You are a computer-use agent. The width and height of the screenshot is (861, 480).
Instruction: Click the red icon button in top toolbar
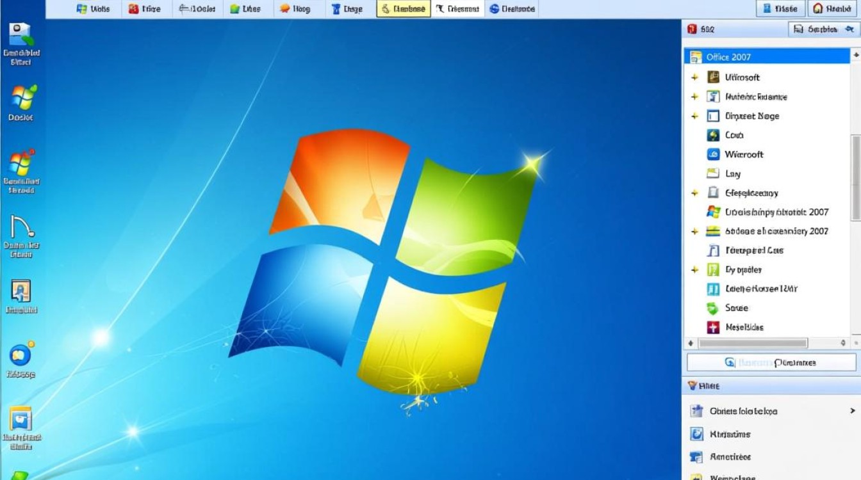tap(133, 9)
